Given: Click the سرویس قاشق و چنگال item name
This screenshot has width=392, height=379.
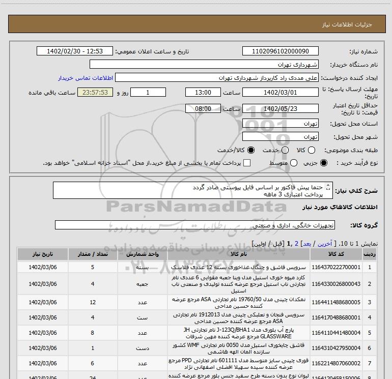Looking at the screenshot, I should (238, 267).
